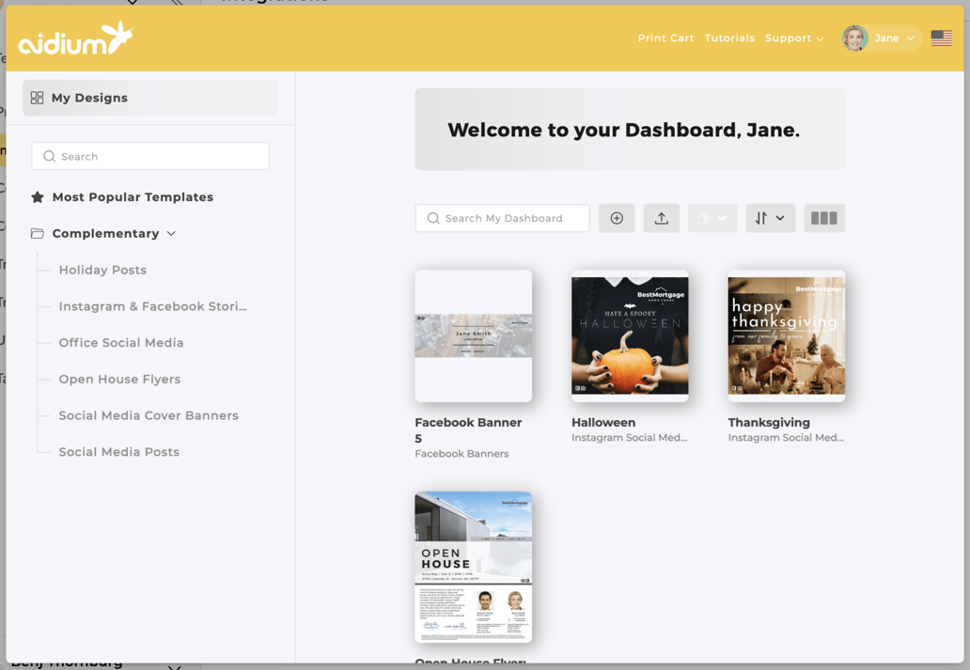
Task: Open Open House Flyers category
Action: [119, 380]
